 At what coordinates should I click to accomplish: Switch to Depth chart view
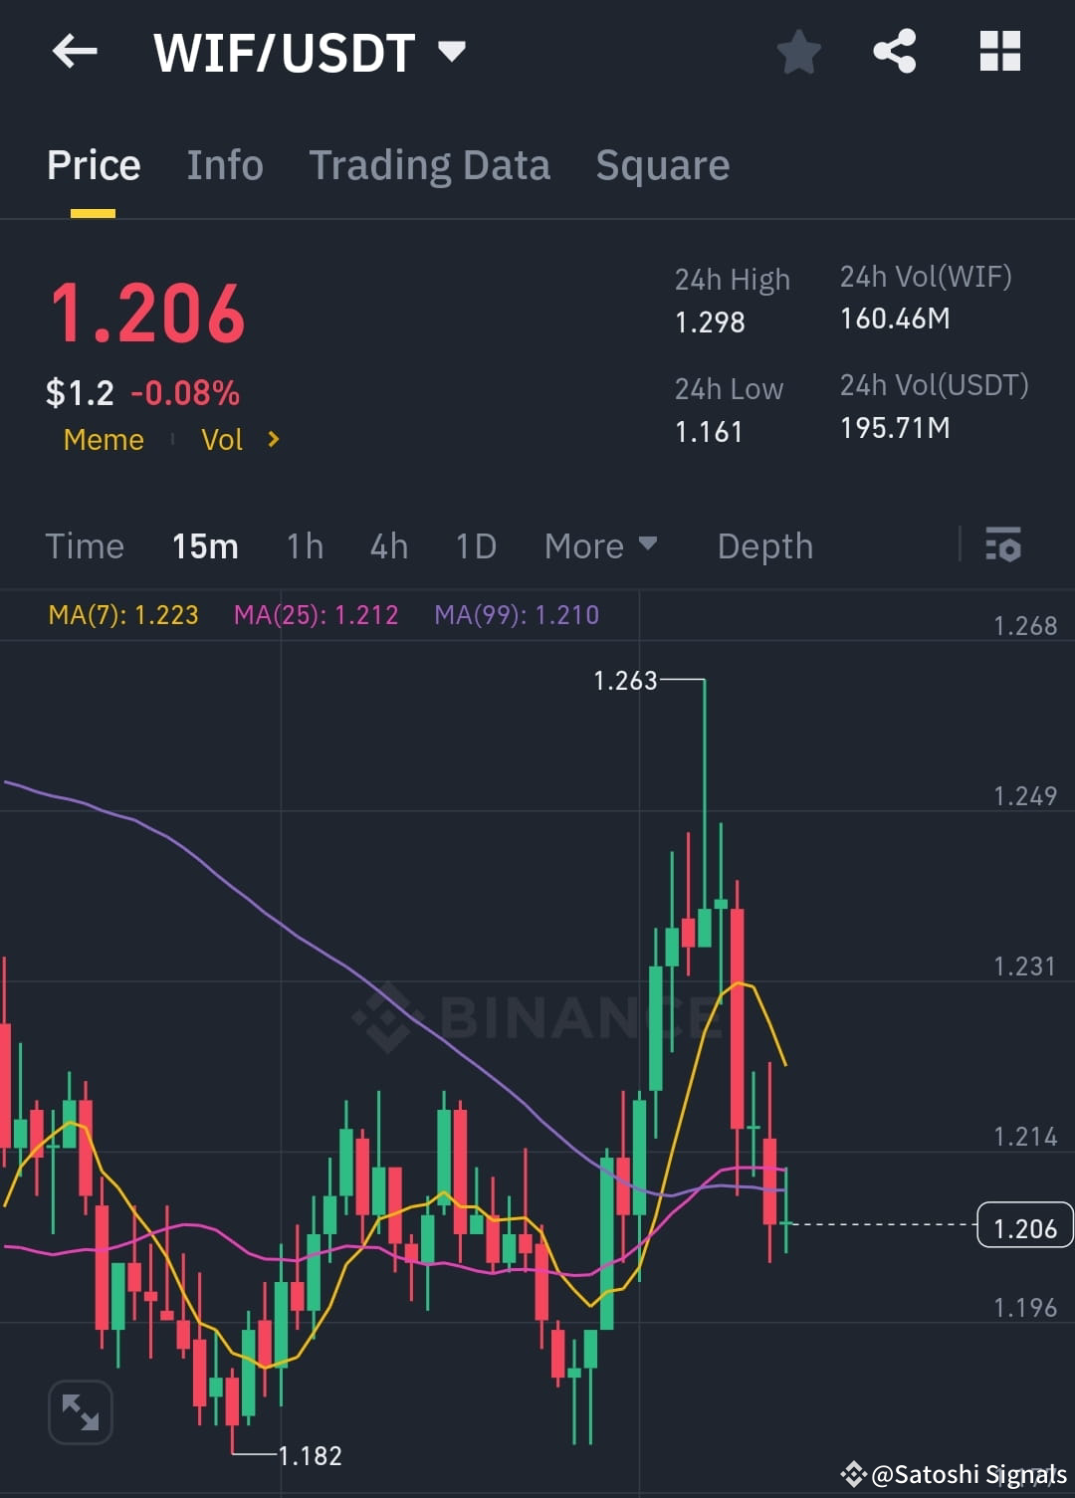click(764, 545)
